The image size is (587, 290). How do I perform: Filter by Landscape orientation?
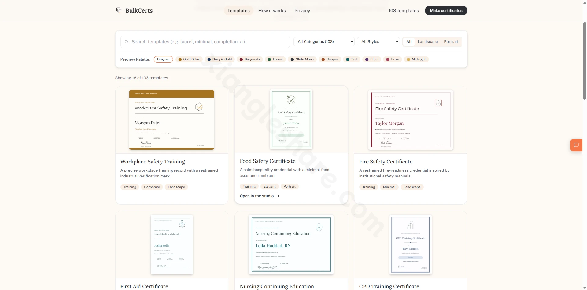click(x=428, y=42)
